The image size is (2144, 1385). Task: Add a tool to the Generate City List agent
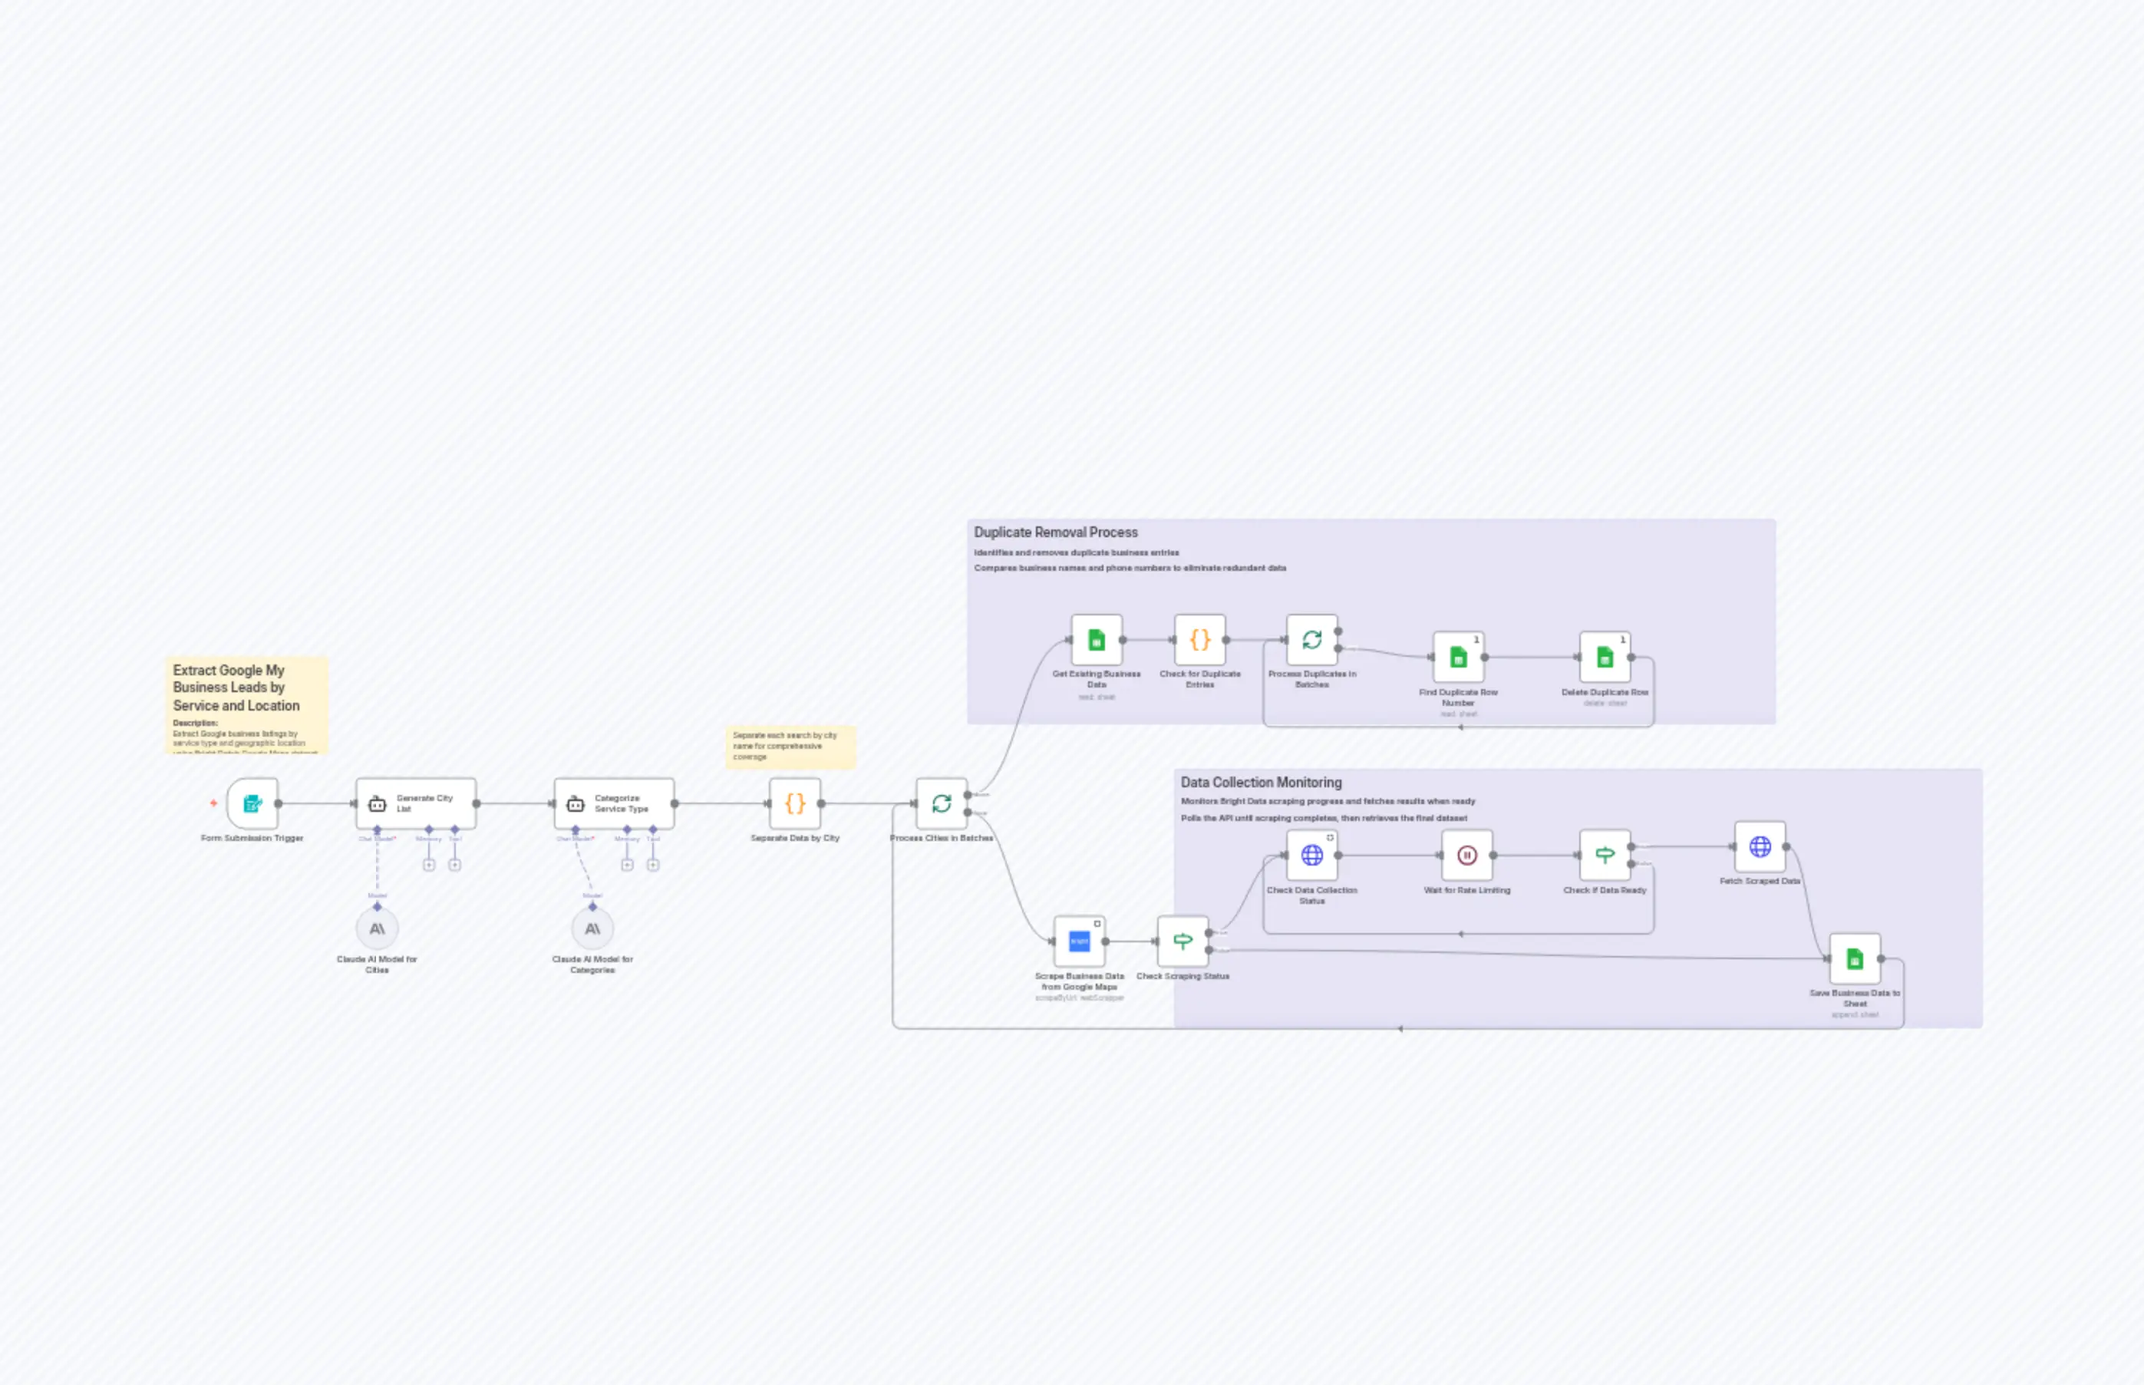point(455,864)
